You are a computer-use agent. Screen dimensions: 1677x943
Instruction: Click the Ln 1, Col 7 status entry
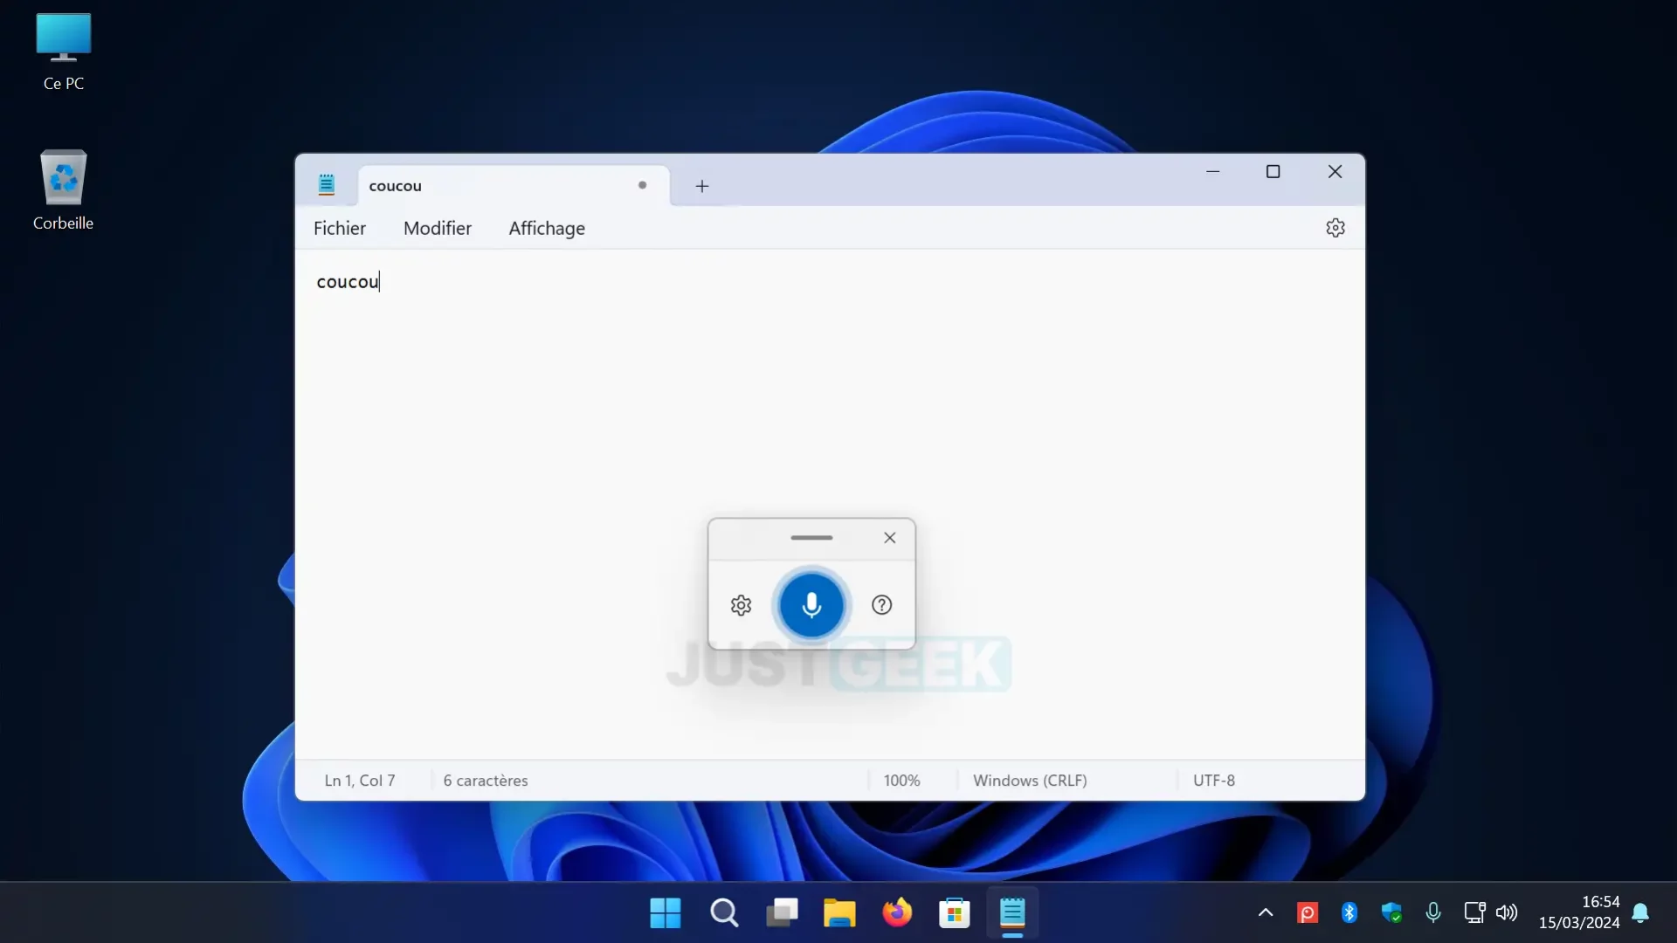coord(360,781)
